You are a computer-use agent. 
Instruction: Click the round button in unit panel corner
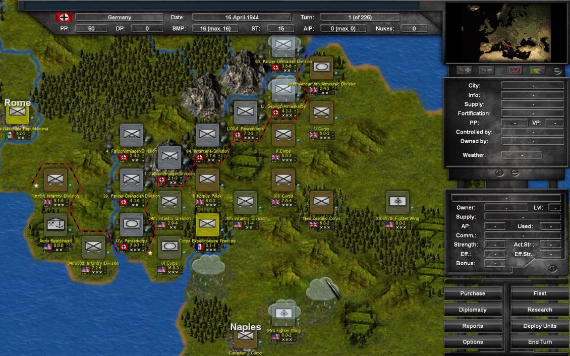click(552, 268)
